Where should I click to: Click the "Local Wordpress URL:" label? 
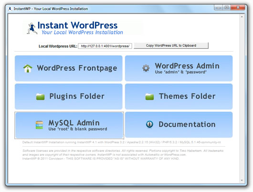pos(58,46)
